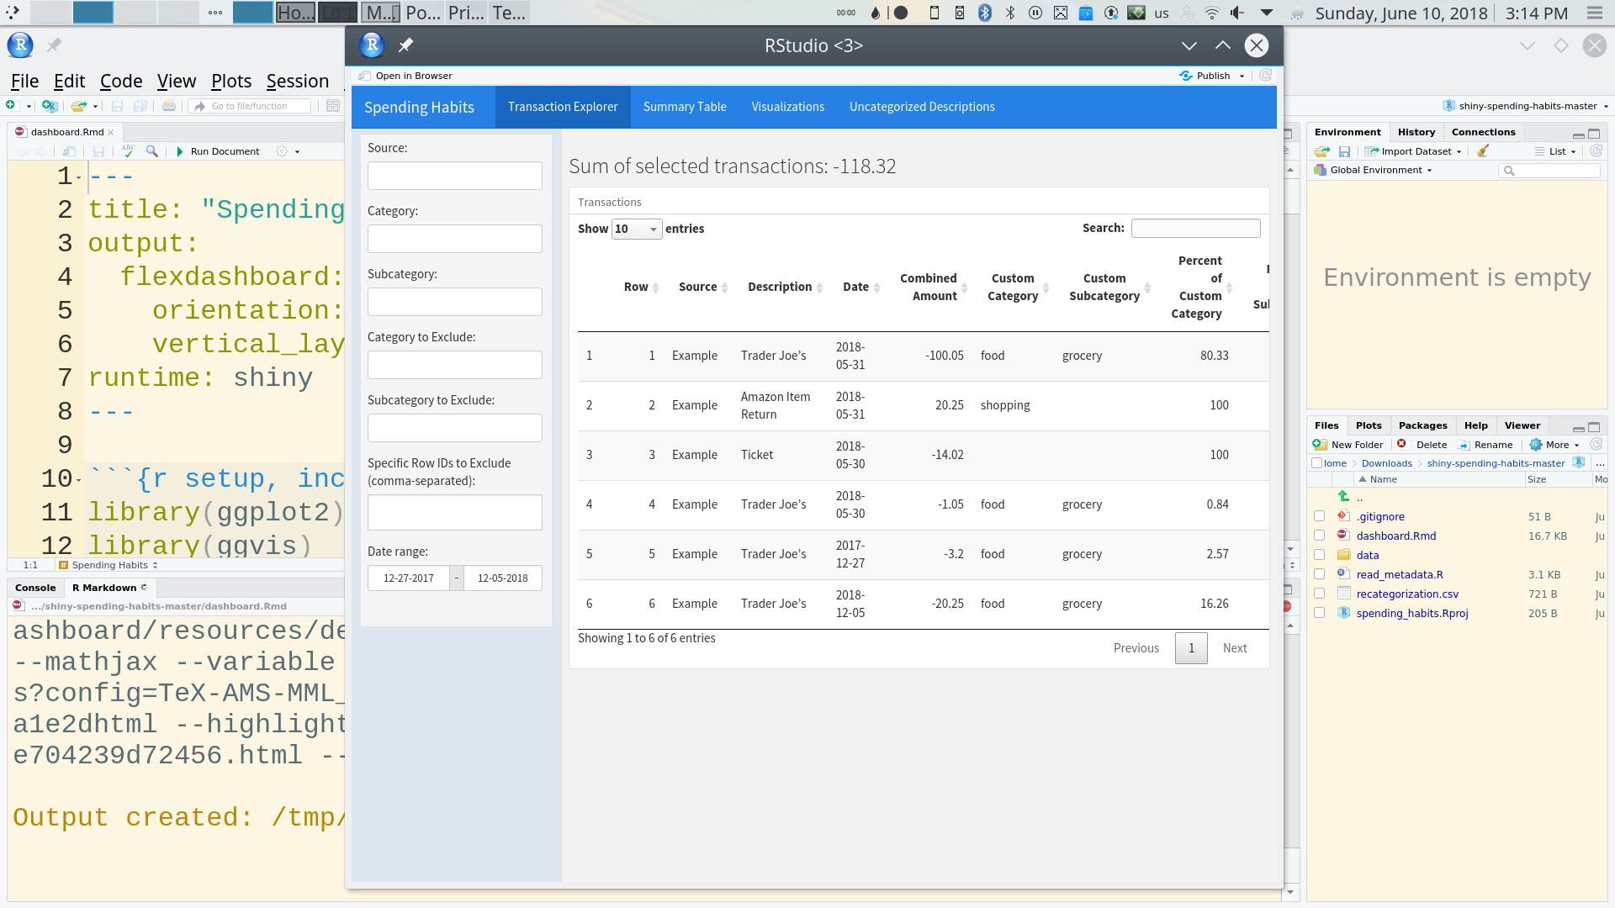This screenshot has height=908, width=1615.
Task: Click the Rename button in Files pane
Action: [1485, 445]
